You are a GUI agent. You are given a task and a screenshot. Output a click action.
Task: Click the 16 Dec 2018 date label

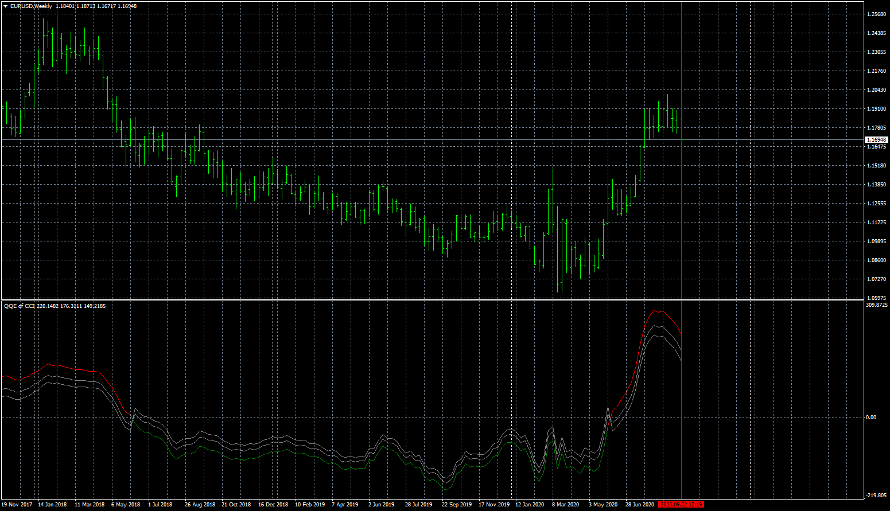273,505
